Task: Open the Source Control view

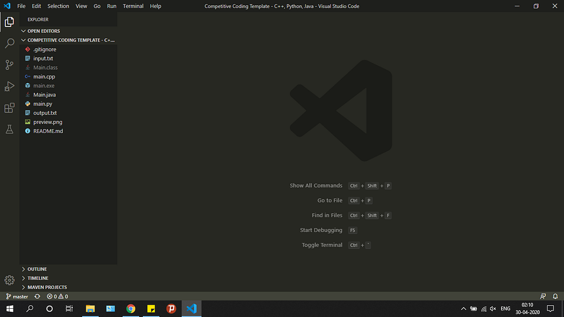Action: coord(9,65)
